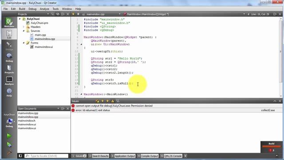
Task: Close the Projects side panel
Action: pyautogui.click(x=68, y=14)
